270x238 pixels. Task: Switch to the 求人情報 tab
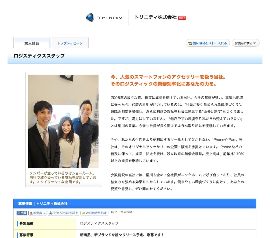32,43
